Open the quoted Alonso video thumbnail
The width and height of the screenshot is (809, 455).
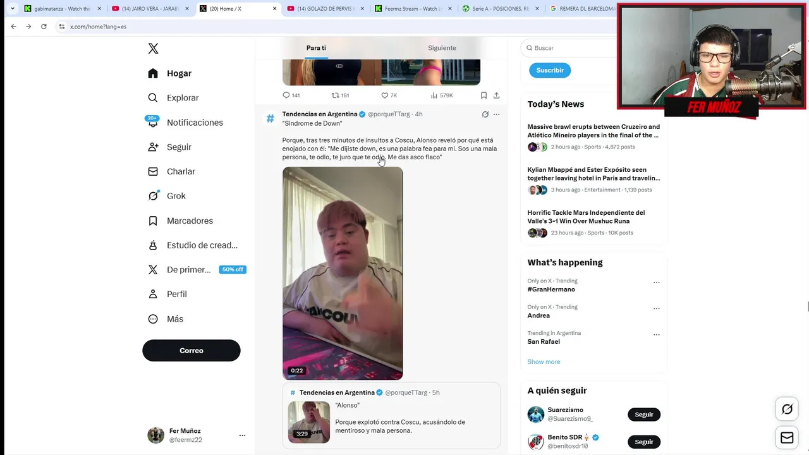pyautogui.click(x=309, y=422)
